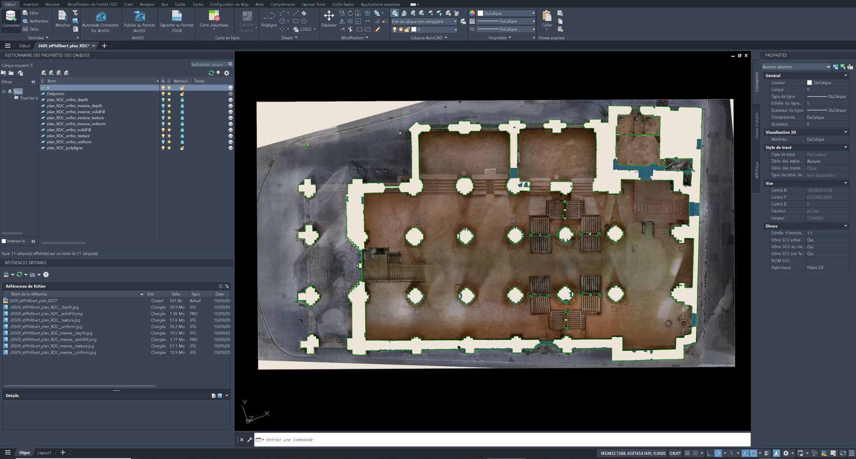Toggle visibility bulb of plan_RDC_polyligne layer
This screenshot has height=459, width=856.
coord(163,148)
